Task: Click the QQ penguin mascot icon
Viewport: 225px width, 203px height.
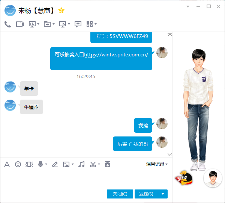Action: point(184,178)
